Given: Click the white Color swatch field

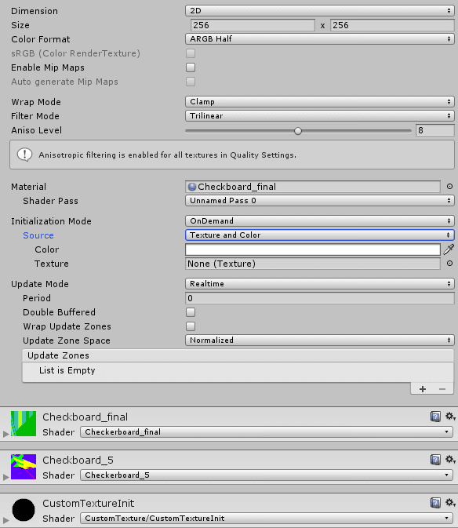Looking at the screenshot, I should coord(313,249).
